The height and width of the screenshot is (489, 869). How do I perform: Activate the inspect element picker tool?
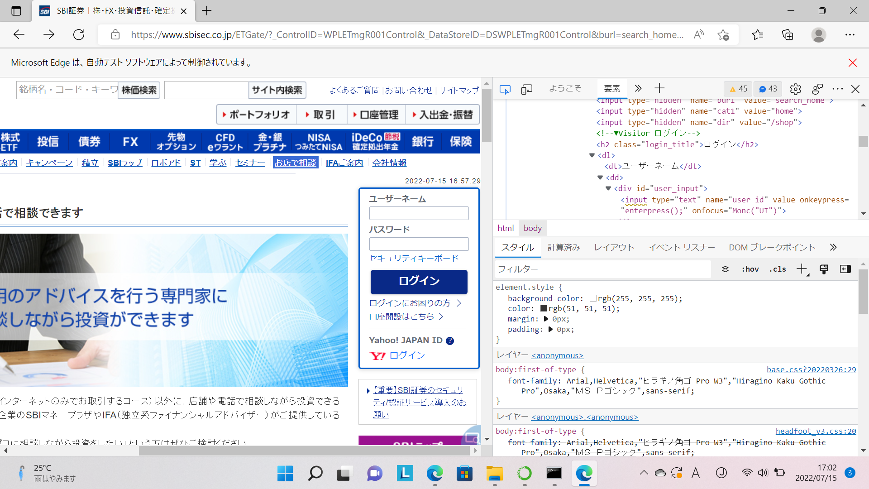505,89
